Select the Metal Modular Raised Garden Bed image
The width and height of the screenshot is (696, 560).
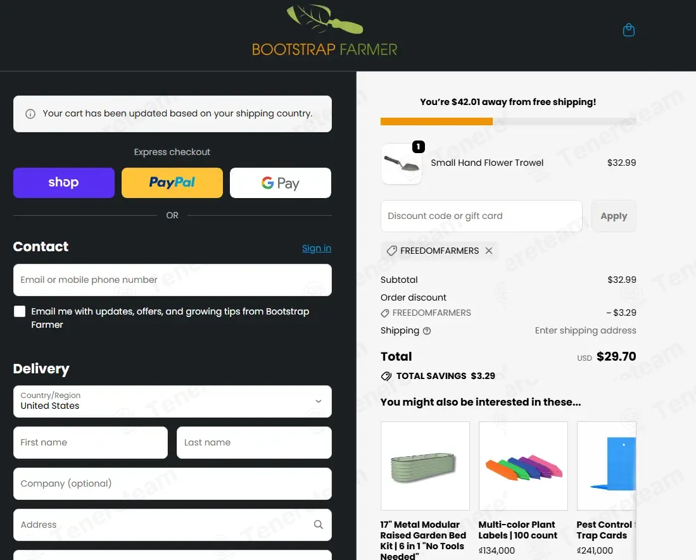(425, 466)
